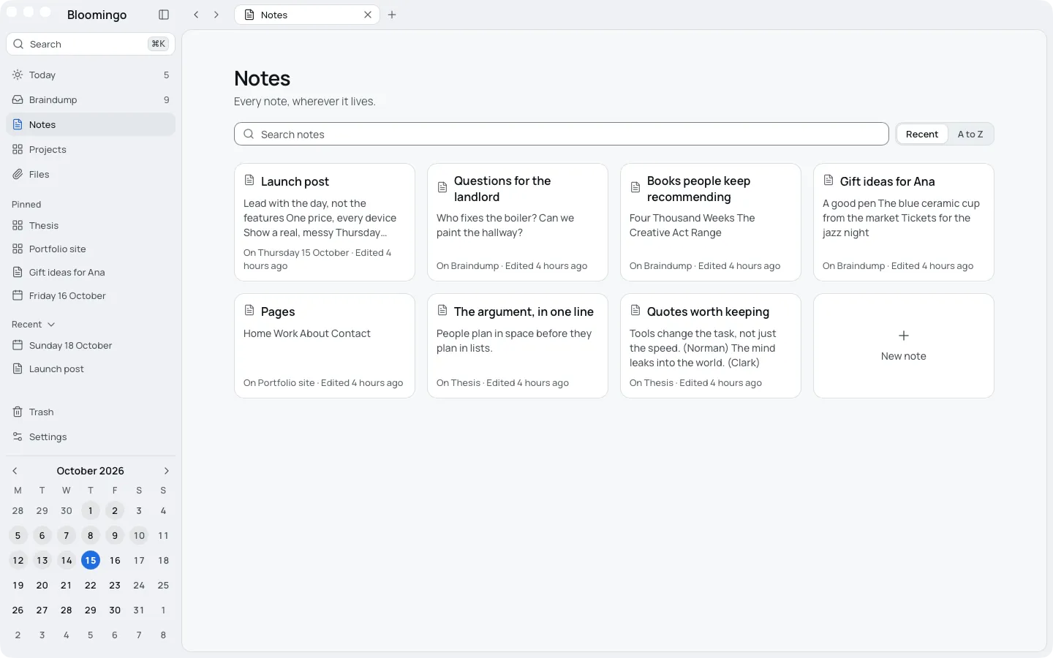The width and height of the screenshot is (1053, 658).
Task: Click the Trash bin icon
Action: [18, 412]
